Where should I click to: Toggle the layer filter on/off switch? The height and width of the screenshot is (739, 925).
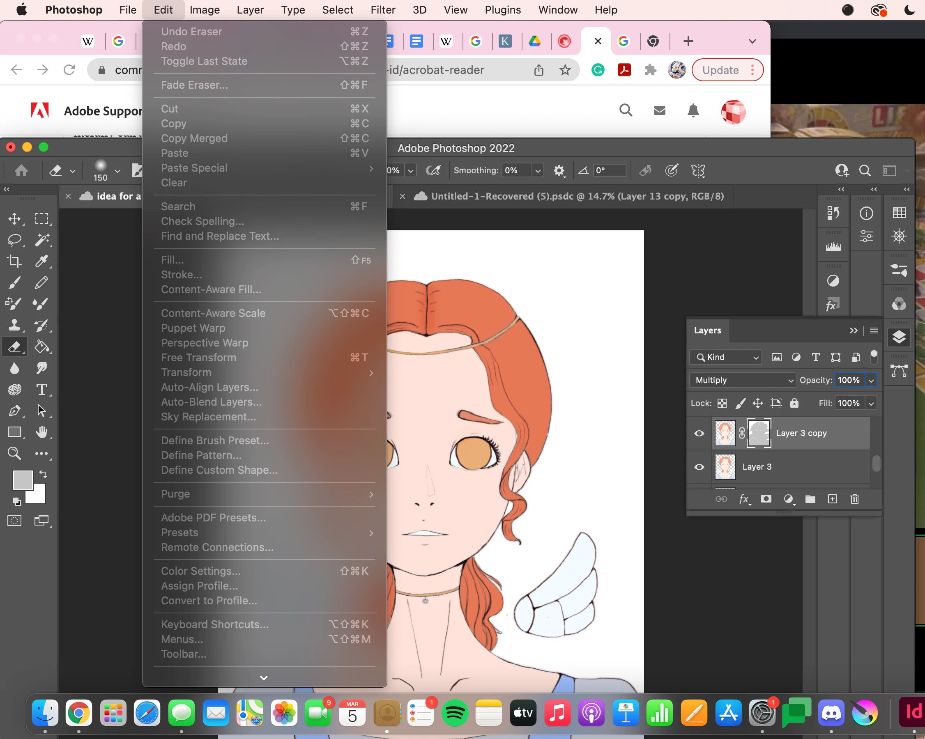point(874,356)
